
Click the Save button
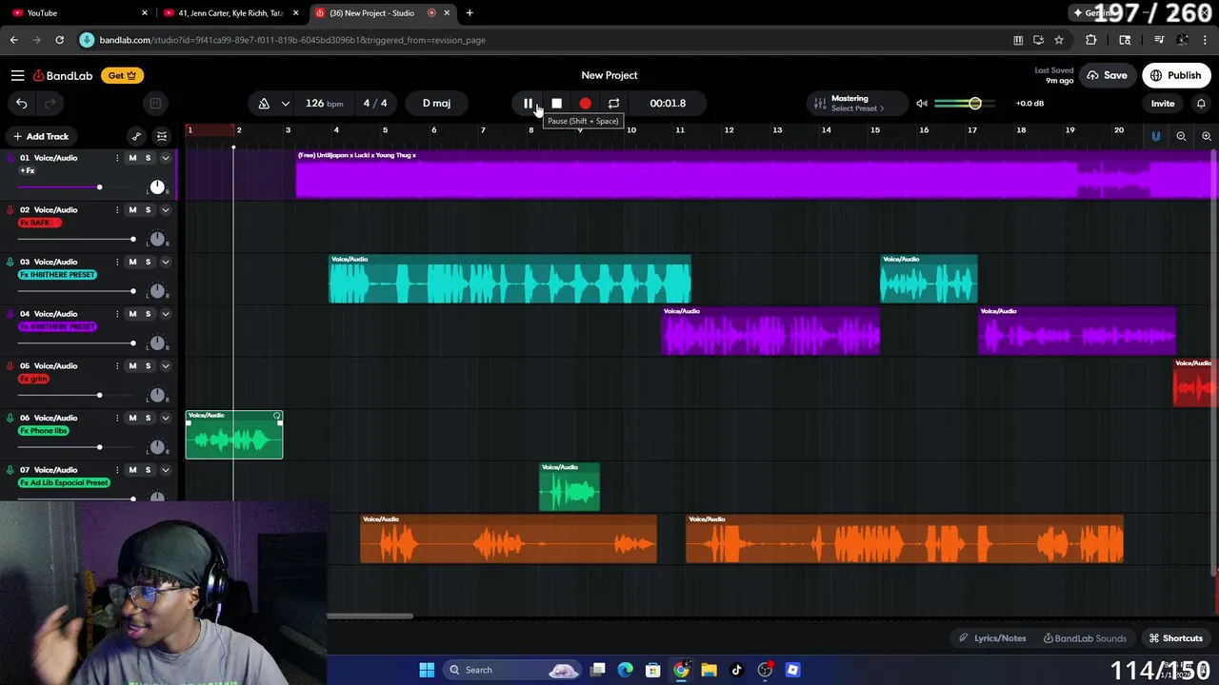click(1108, 75)
